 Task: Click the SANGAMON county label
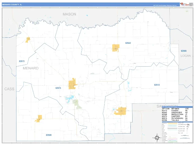click(x=167, y=106)
